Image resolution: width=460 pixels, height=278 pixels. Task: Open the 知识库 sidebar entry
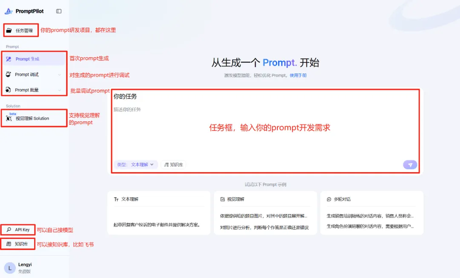(x=18, y=244)
